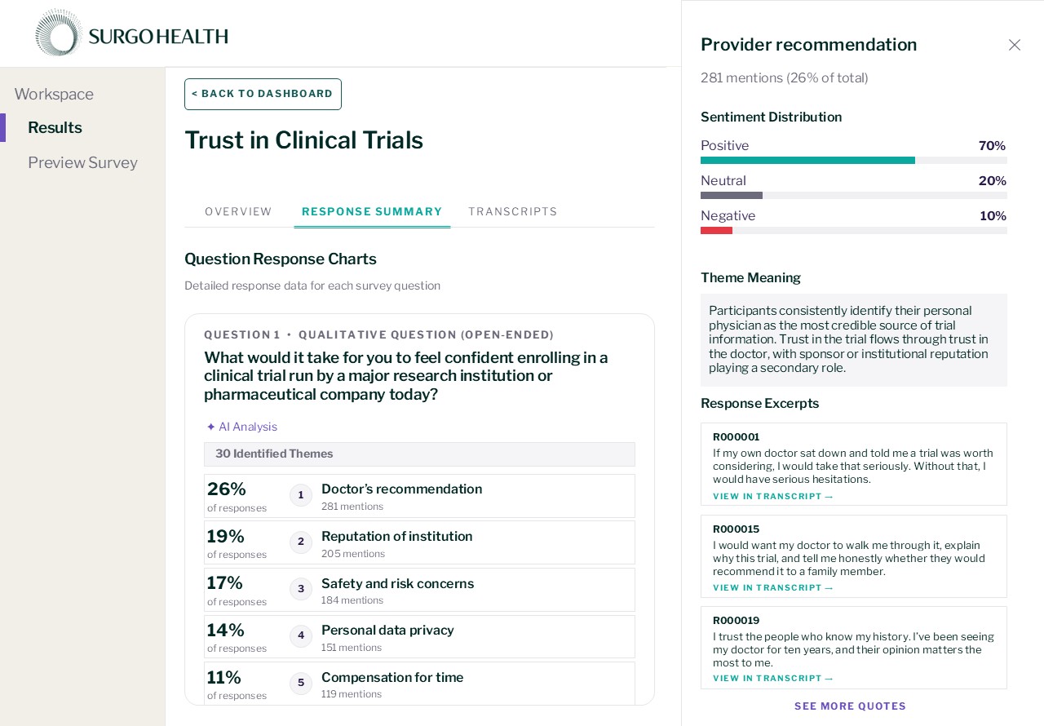Viewport: 1044px width, 726px height.
Task: Go back to dashboard
Action: pyautogui.click(x=263, y=94)
